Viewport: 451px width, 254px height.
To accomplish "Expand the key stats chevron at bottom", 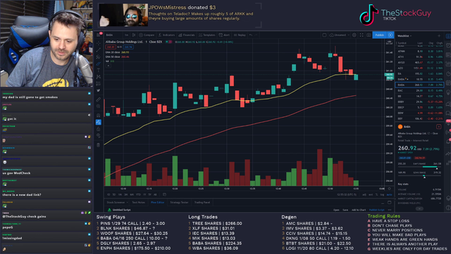I will [x=420, y=208].
